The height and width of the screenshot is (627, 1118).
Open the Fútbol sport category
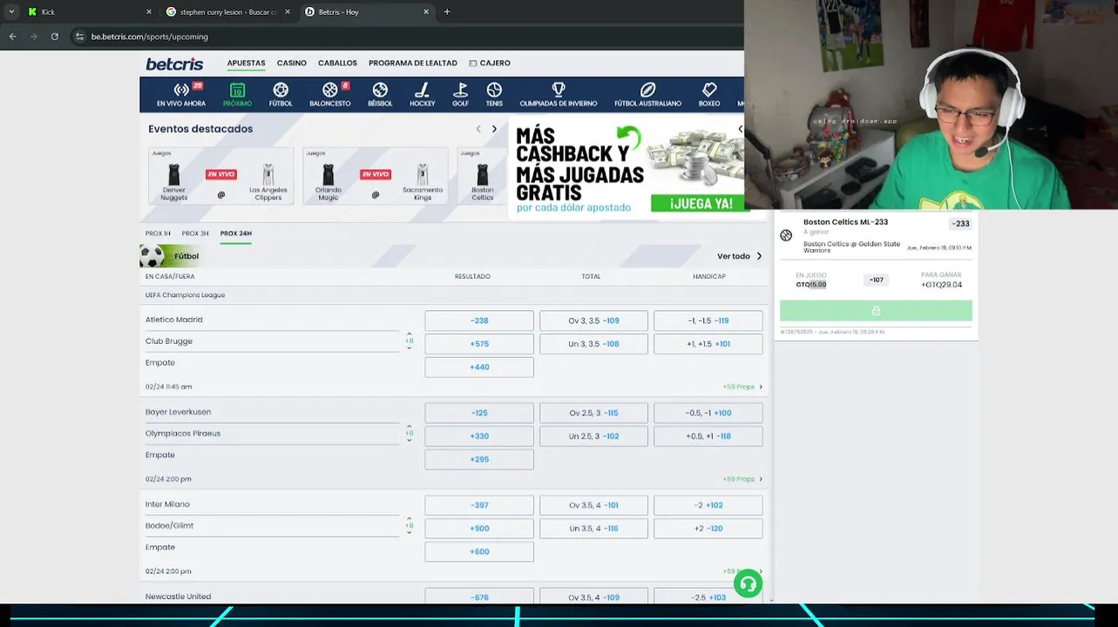pos(281,95)
